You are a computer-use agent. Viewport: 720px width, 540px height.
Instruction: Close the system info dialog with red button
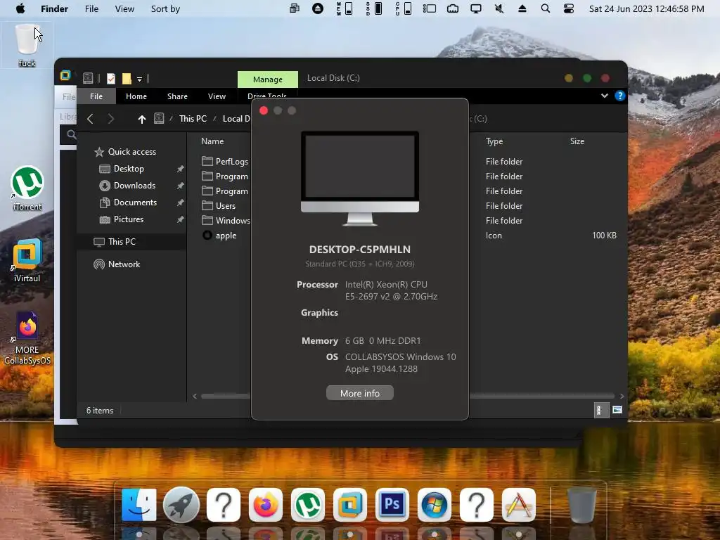click(264, 110)
